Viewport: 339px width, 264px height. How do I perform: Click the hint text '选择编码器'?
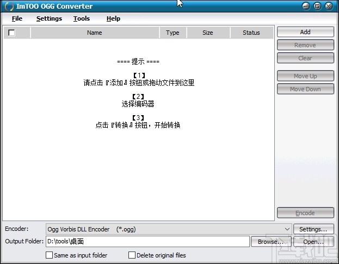[x=138, y=104]
